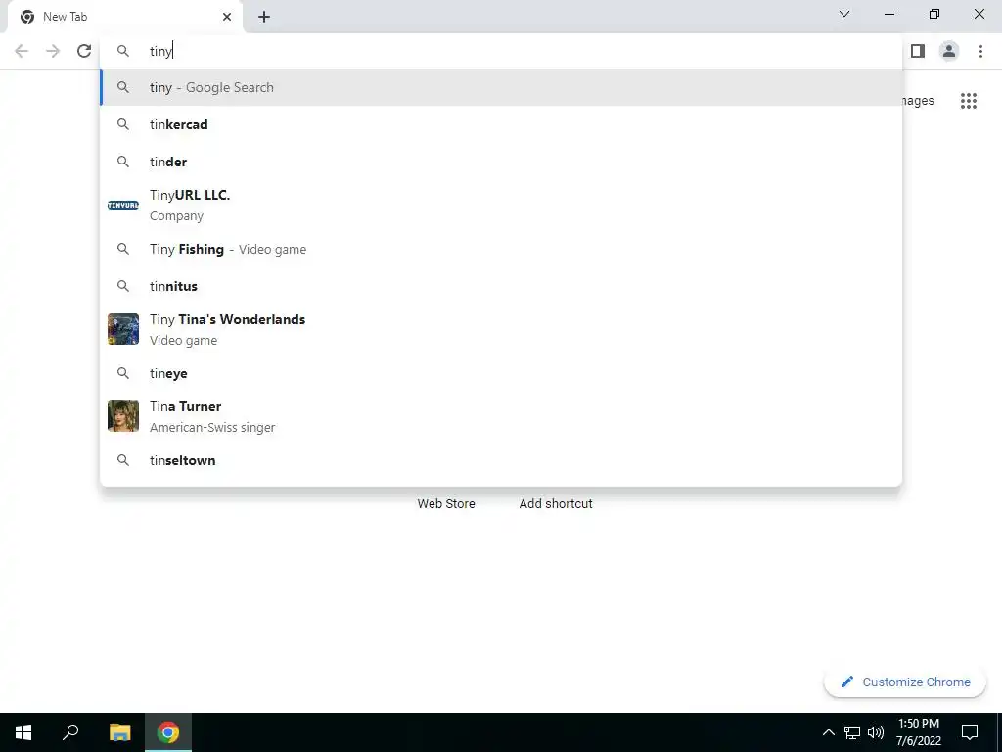Show hidden system tray icons
Viewport: 1002px width, 752px height.
(828, 732)
